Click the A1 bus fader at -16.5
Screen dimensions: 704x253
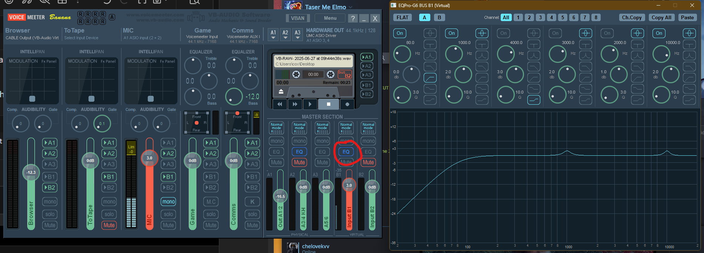point(280,196)
